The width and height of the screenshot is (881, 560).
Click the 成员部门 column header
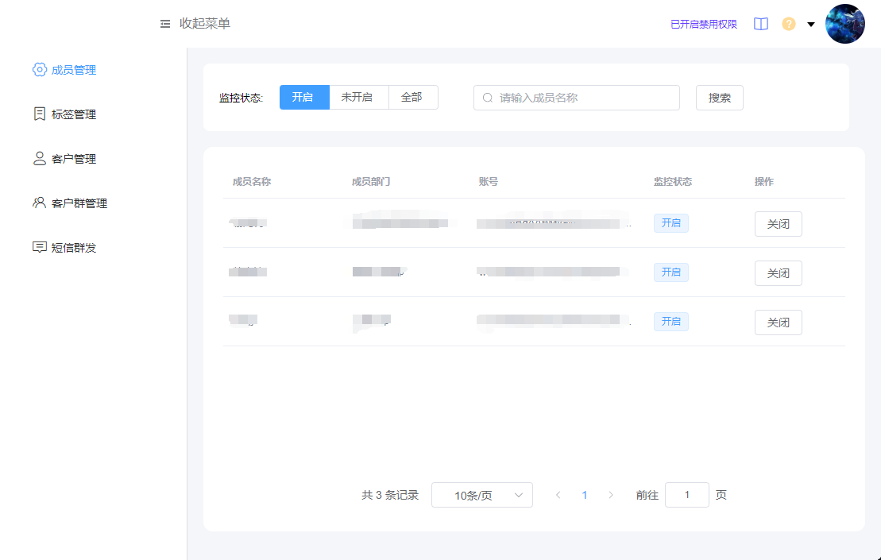[371, 181]
